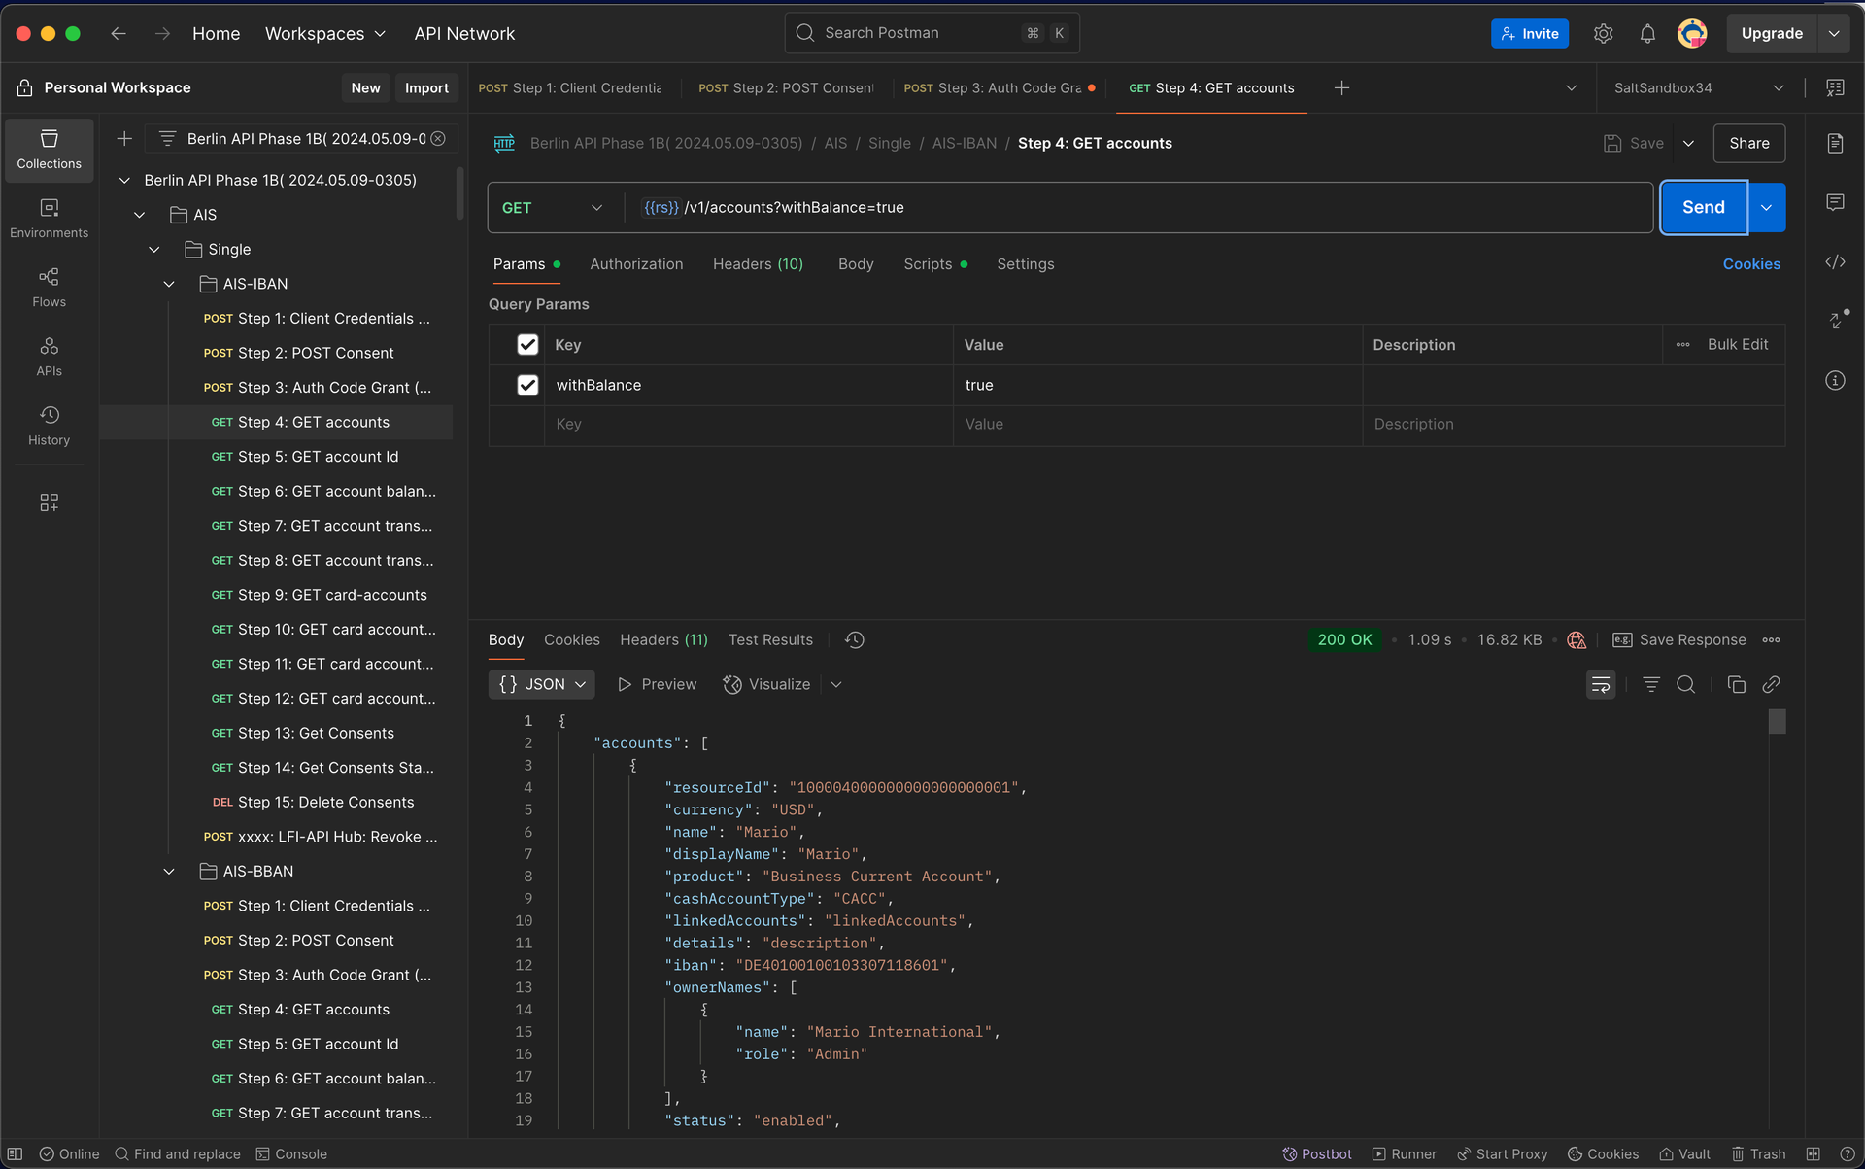The image size is (1865, 1169).
Task: Open the GET method dropdown
Action: coord(553,207)
